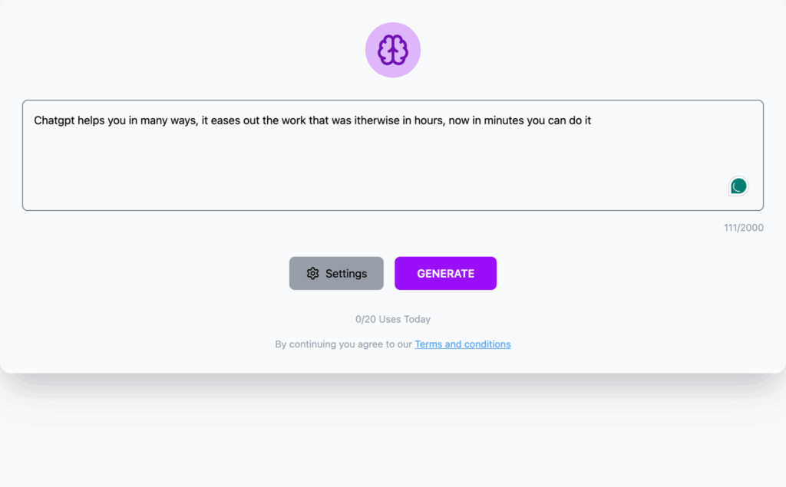Place cursor after 'do it' at text end
Screen dimensions: 786x487
point(592,120)
